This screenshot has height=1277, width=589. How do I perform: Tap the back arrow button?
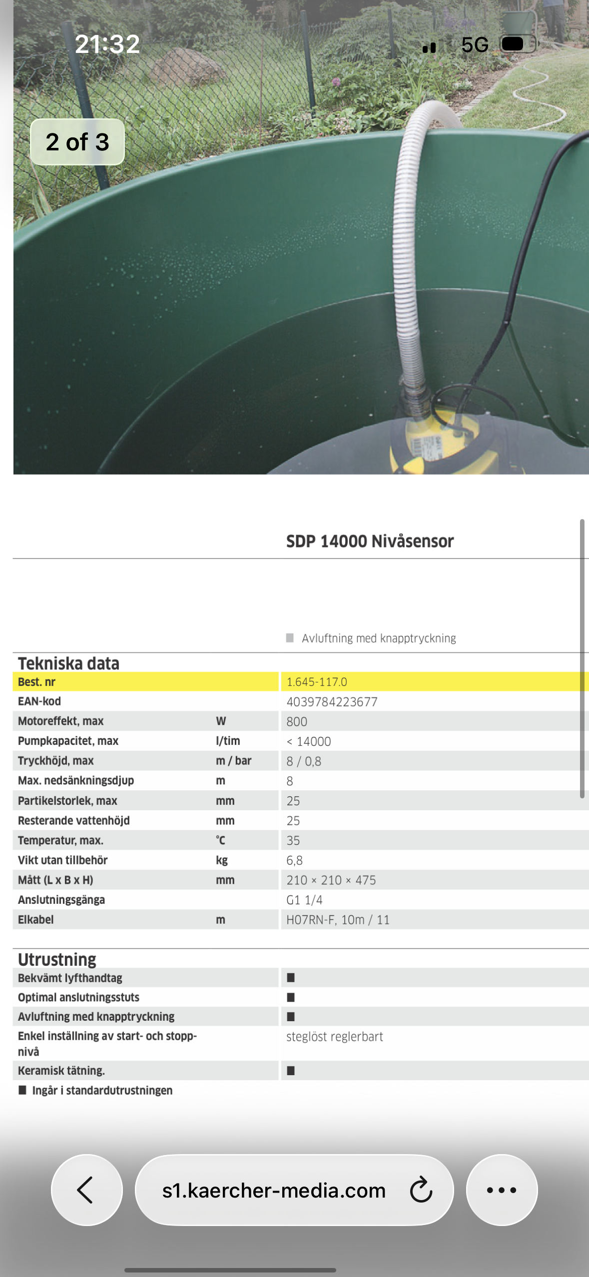pyautogui.click(x=86, y=1190)
